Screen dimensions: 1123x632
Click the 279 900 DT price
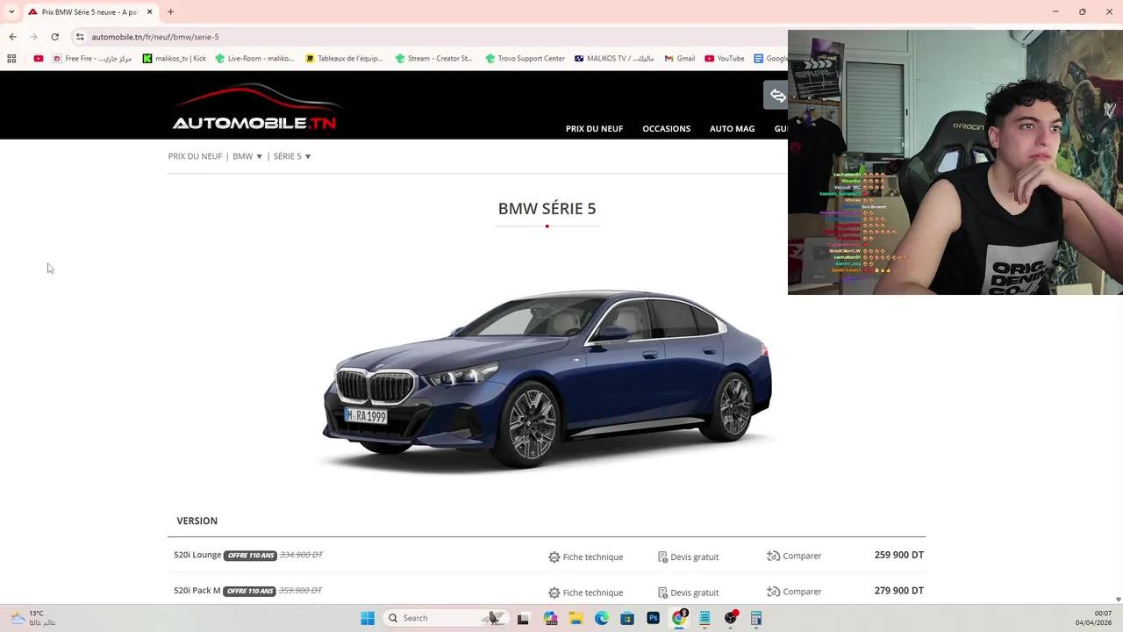coord(899,591)
